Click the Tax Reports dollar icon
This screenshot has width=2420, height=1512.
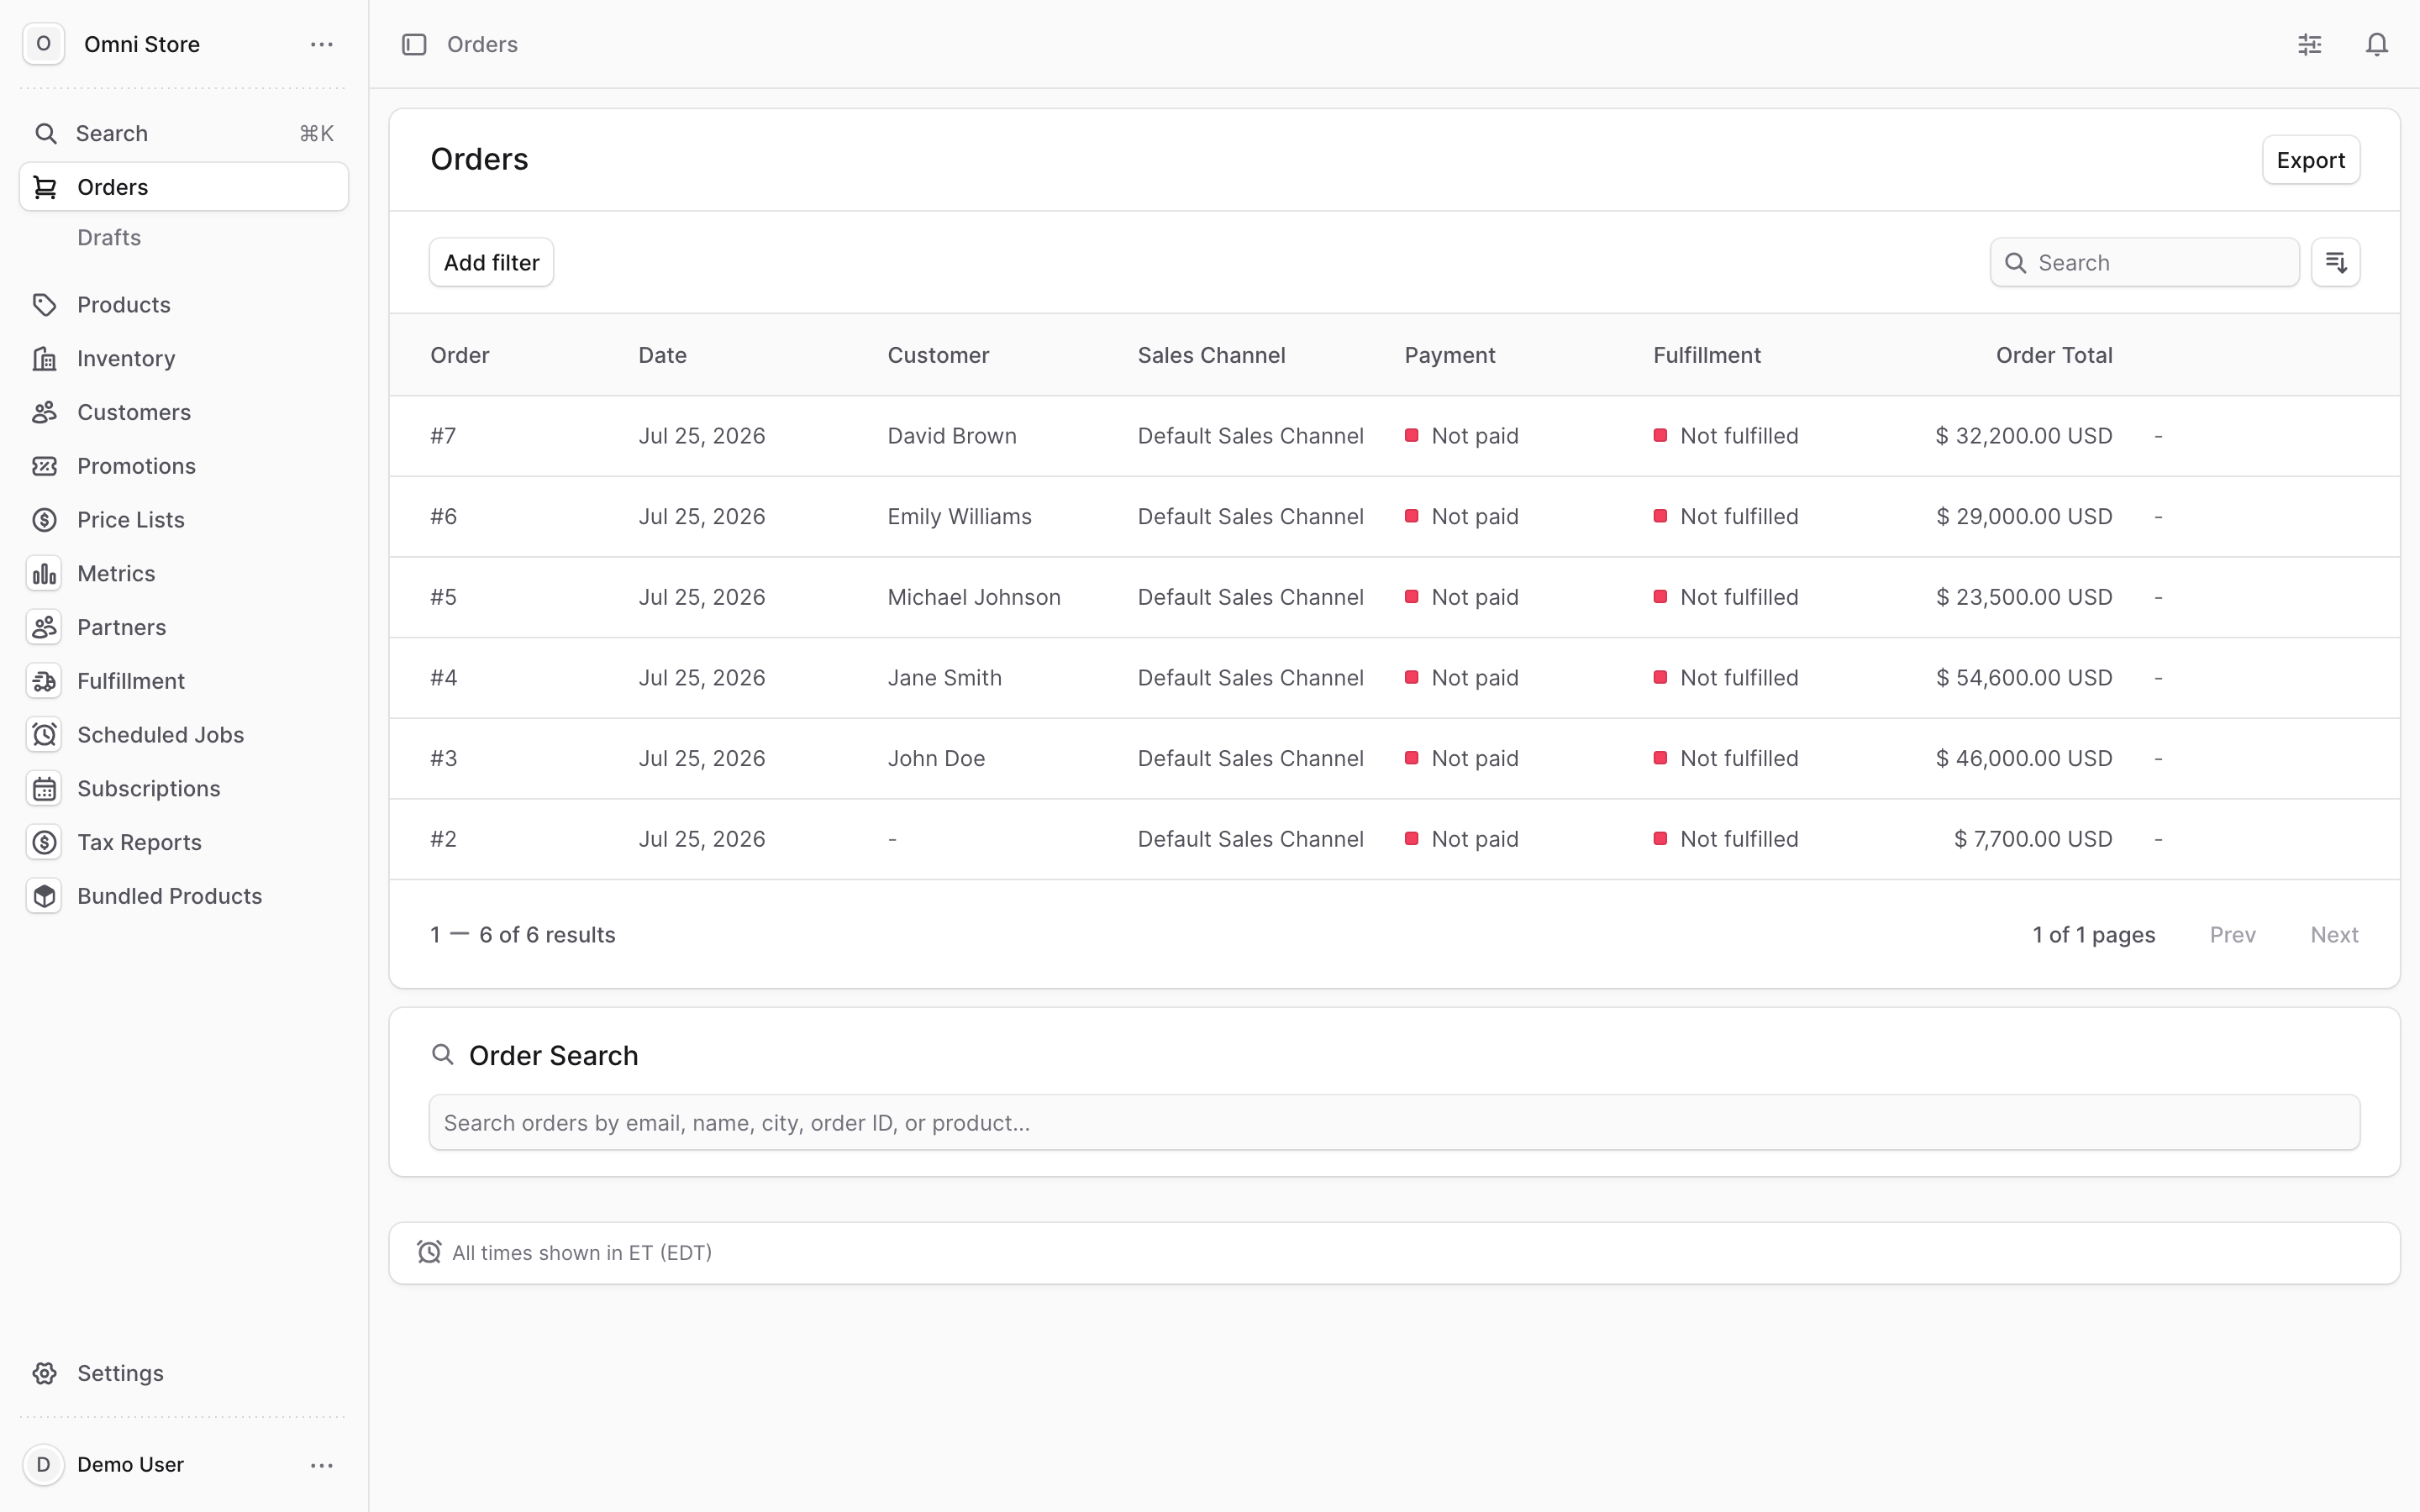point(45,842)
